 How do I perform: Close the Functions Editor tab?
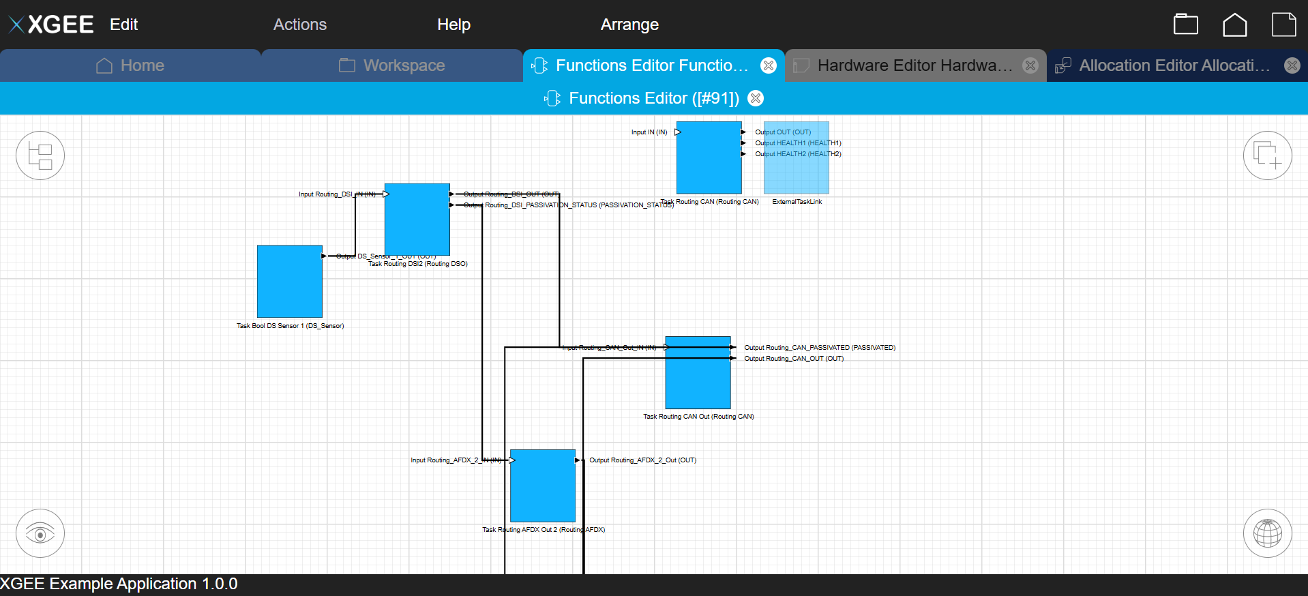coord(769,65)
